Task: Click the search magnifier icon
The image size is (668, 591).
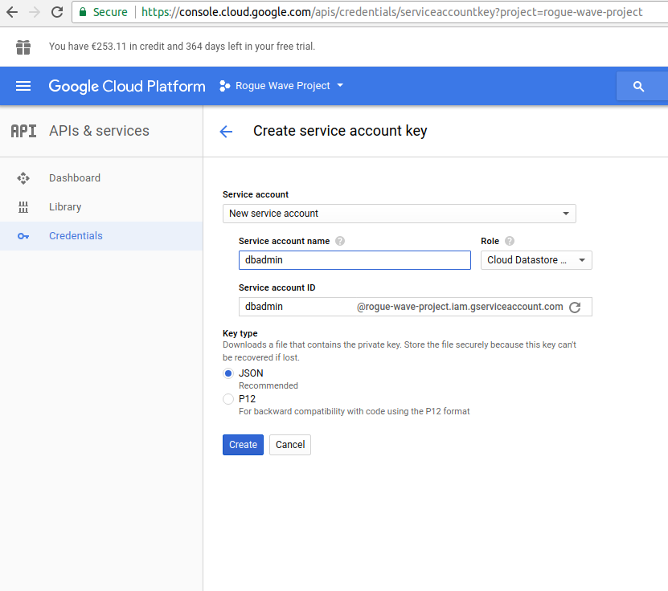Action: pos(639,86)
